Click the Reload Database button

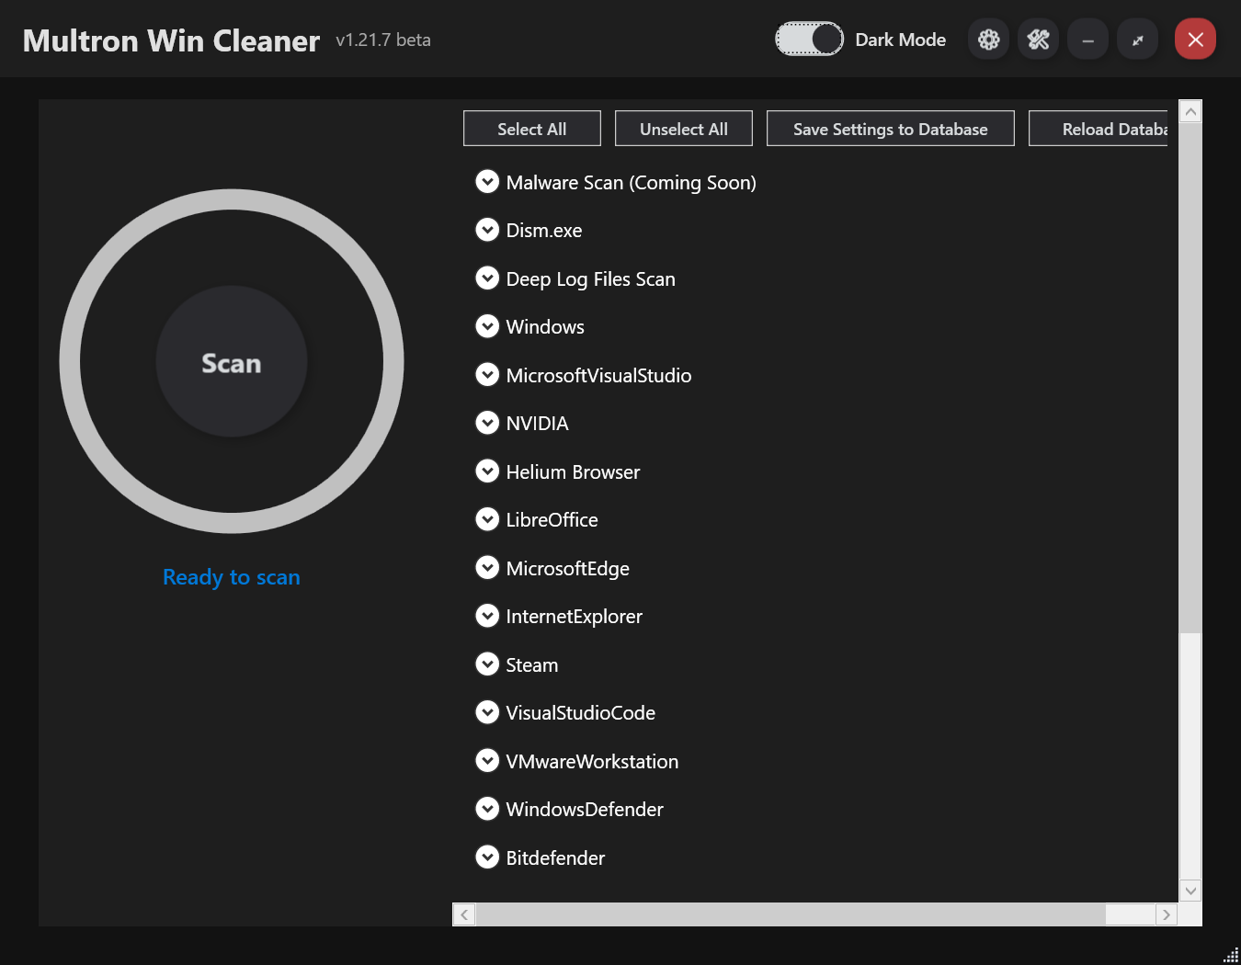[1099, 129]
